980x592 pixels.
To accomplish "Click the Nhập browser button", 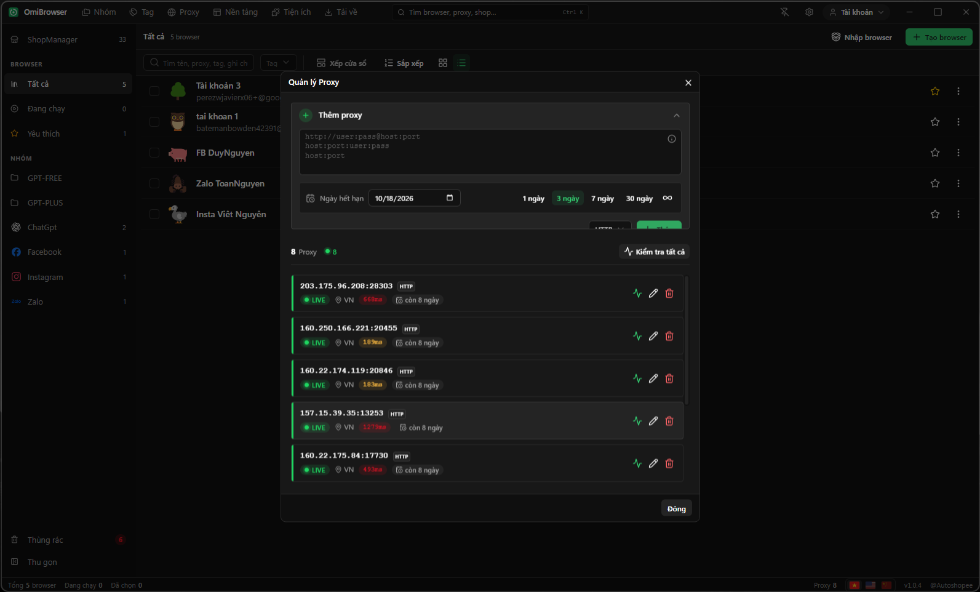I will pyautogui.click(x=861, y=37).
